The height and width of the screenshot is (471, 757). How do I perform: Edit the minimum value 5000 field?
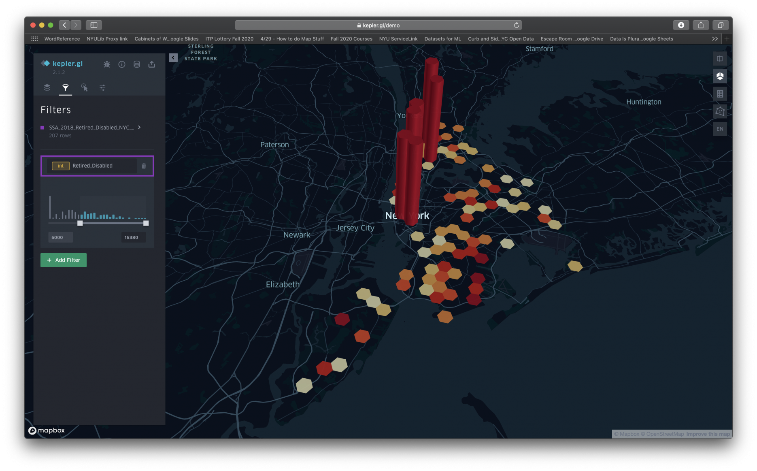click(60, 237)
